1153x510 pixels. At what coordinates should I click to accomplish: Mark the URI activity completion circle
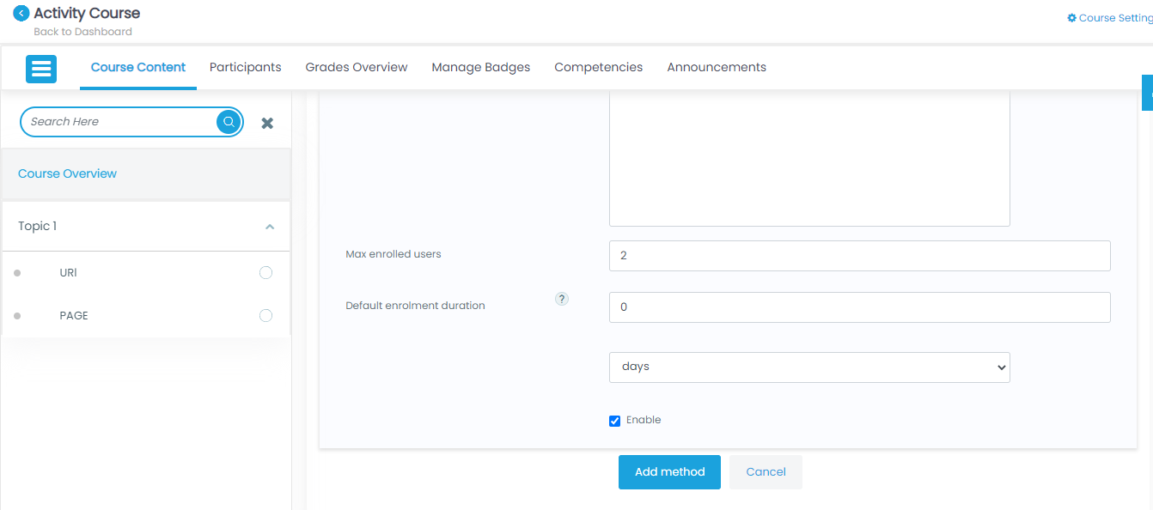pyautogui.click(x=265, y=273)
